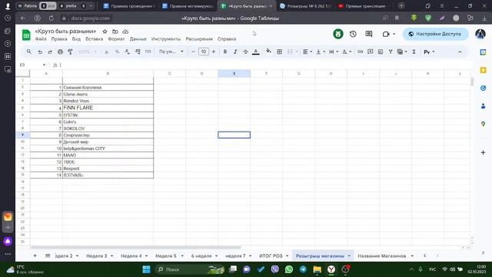Open the Данные menu

coord(138,39)
